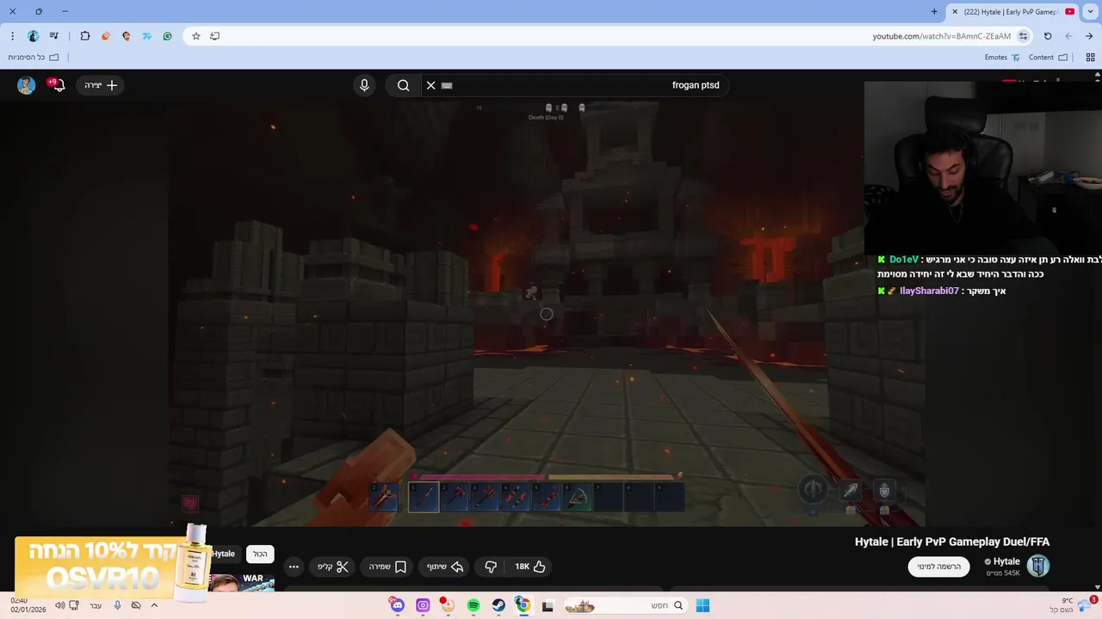The height and width of the screenshot is (619, 1102).
Task: Dislike the video
Action: (491, 567)
